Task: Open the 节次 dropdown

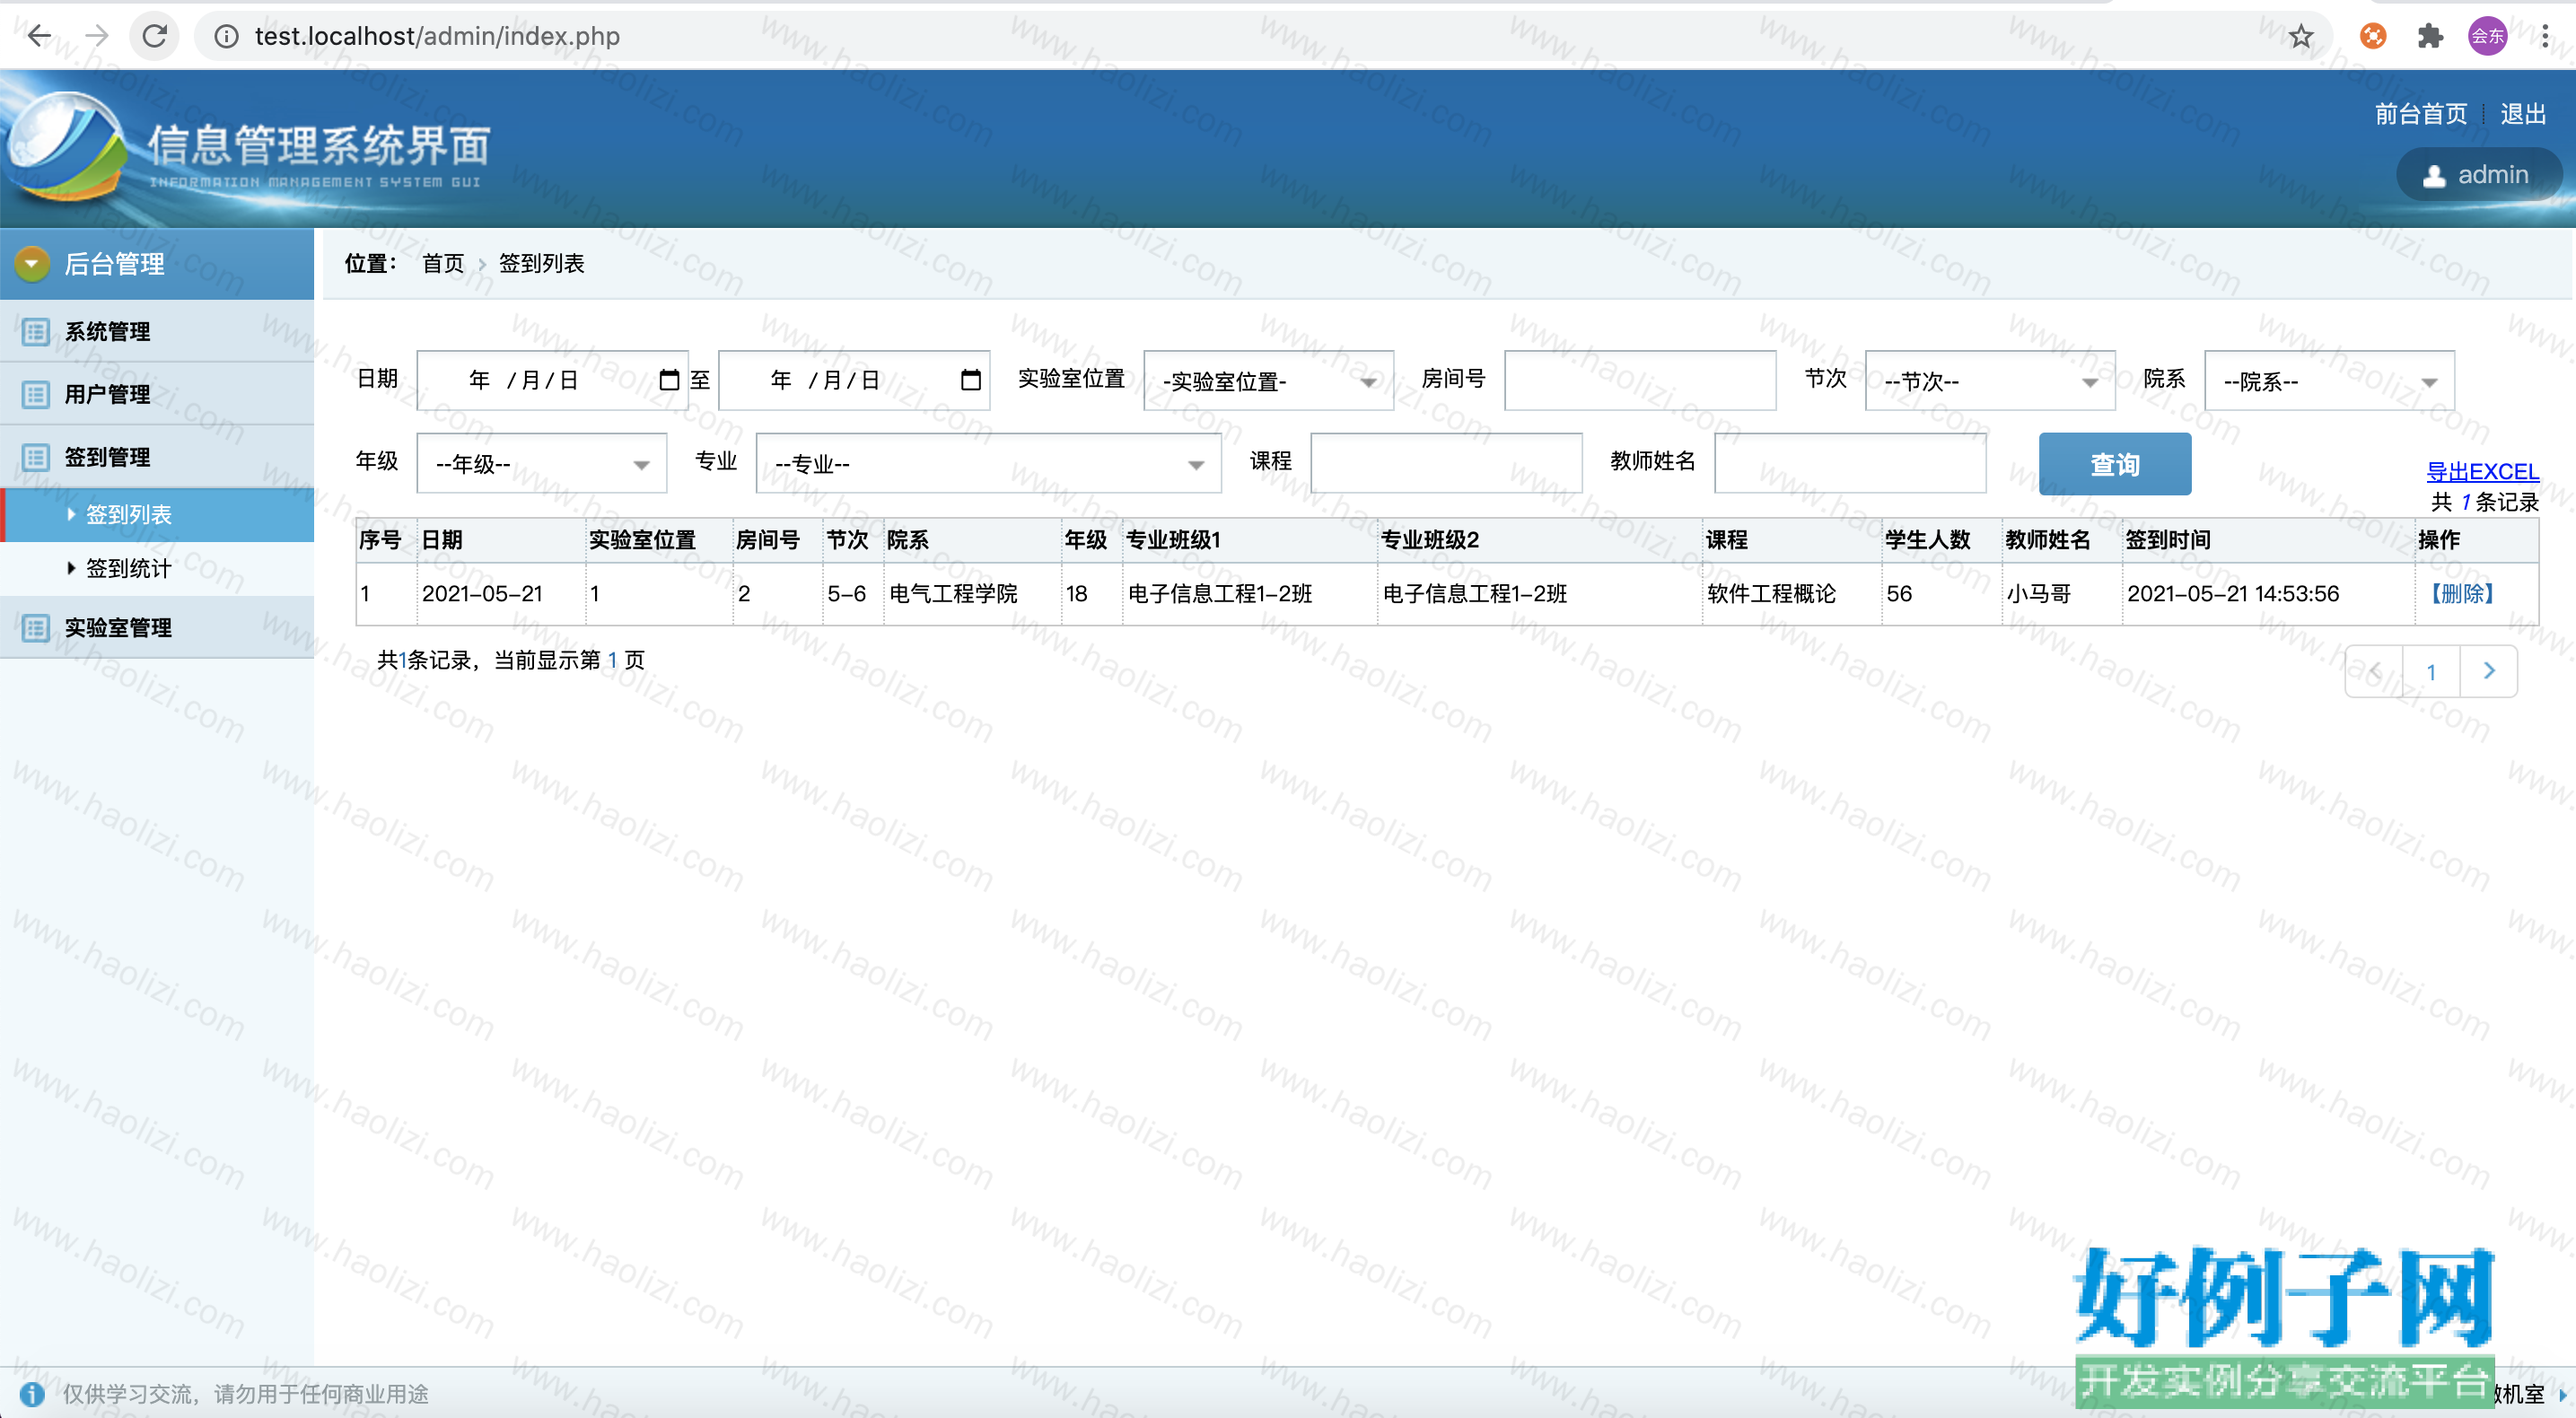Action: point(1990,380)
